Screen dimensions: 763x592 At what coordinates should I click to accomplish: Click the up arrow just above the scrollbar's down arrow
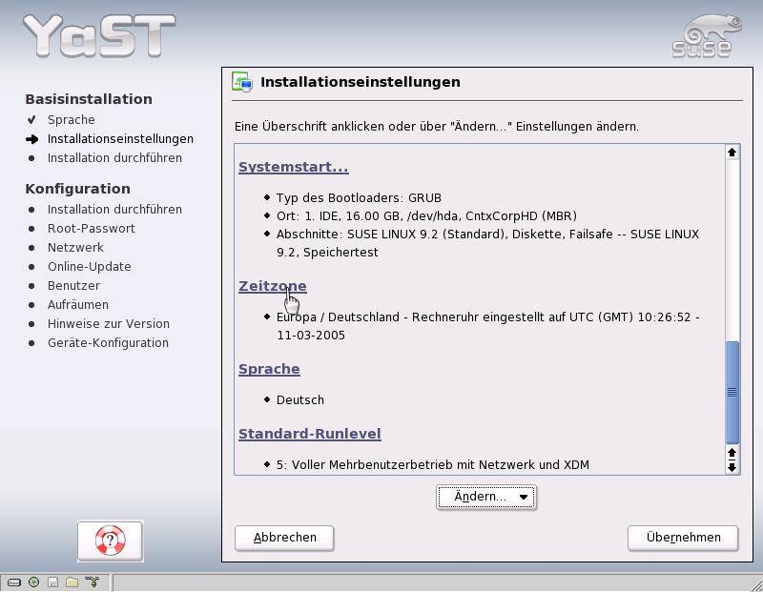(x=732, y=454)
